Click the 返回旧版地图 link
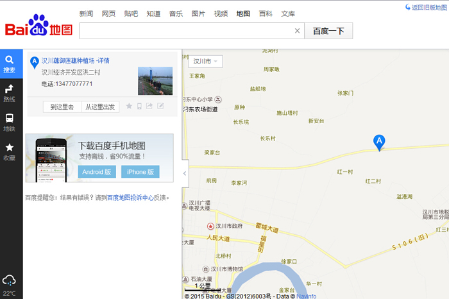The height and width of the screenshot is (299, 449). (426, 8)
